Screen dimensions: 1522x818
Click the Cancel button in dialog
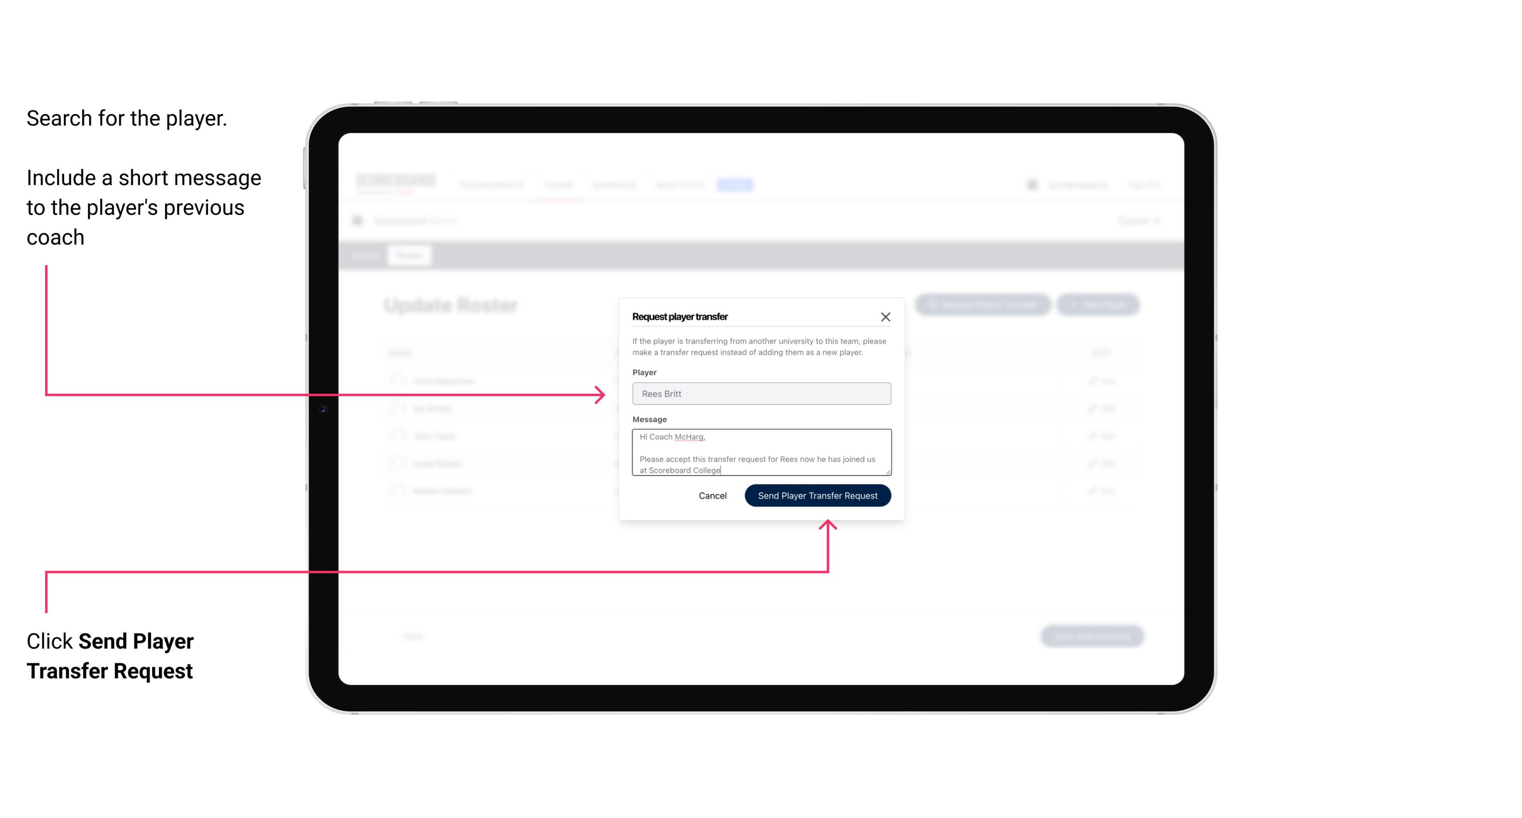pos(712,495)
